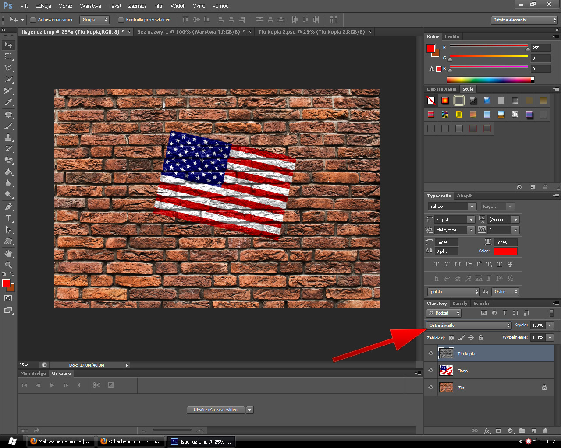
Task: Hide the Tło layer
Action: pyautogui.click(x=431, y=388)
